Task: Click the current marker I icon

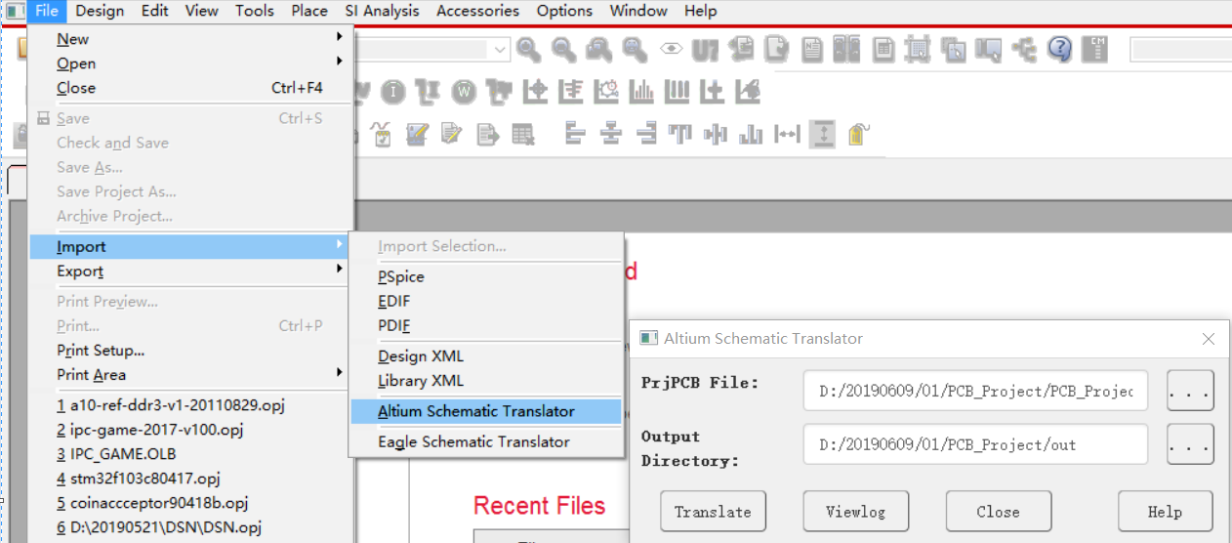Action: (x=392, y=92)
